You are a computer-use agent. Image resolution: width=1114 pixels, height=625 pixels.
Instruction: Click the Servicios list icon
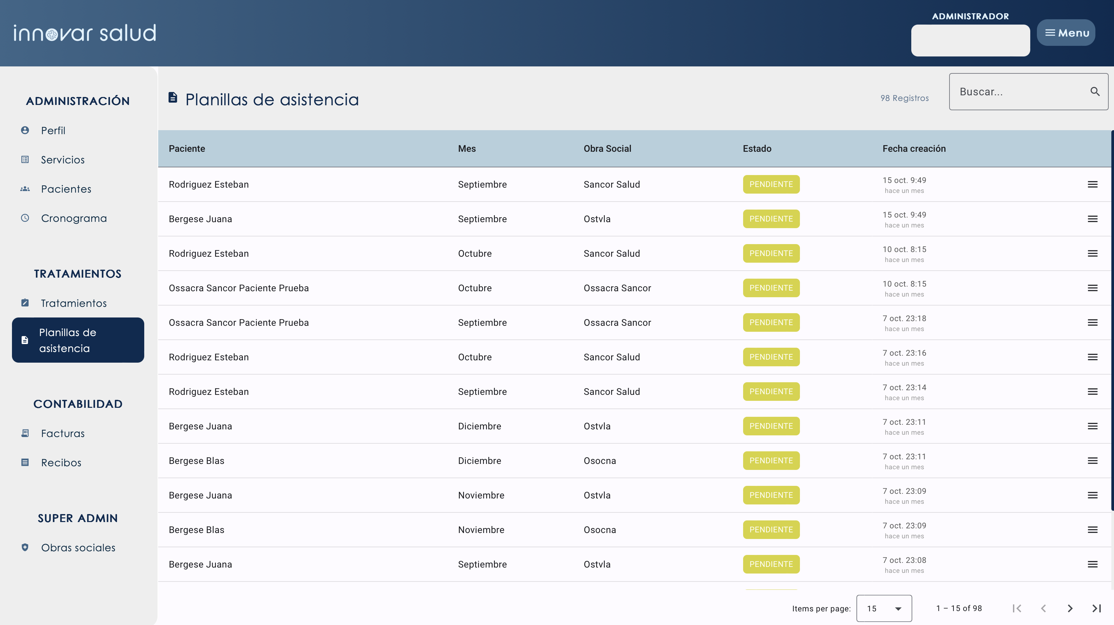pos(25,159)
